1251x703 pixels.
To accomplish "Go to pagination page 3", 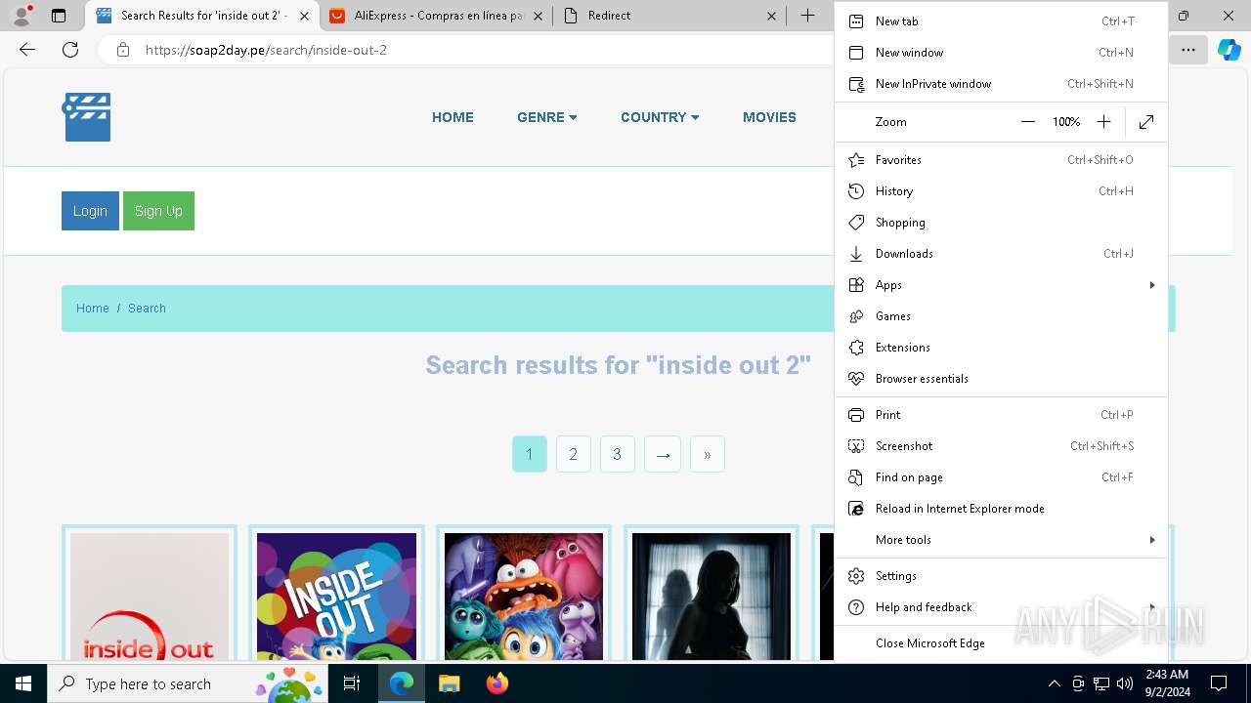I will pyautogui.click(x=618, y=454).
